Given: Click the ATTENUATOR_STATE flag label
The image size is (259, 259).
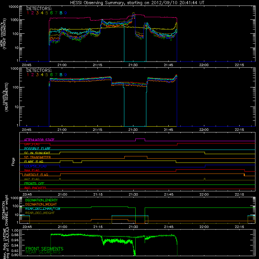Looking at the screenshot, I should [x=39, y=140].
